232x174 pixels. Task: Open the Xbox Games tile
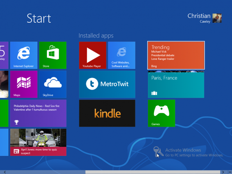[162, 113]
